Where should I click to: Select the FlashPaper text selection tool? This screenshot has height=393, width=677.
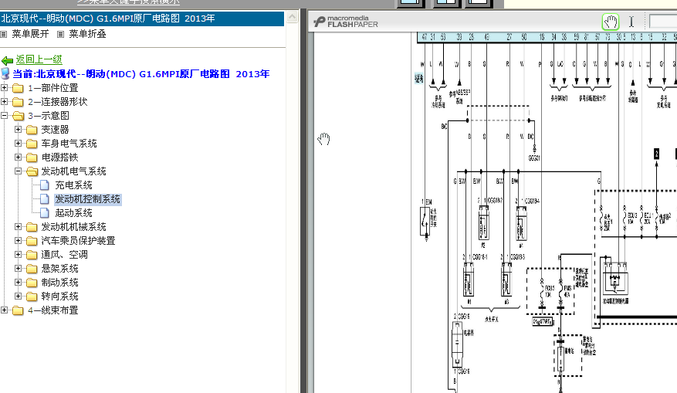tap(631, 22)
